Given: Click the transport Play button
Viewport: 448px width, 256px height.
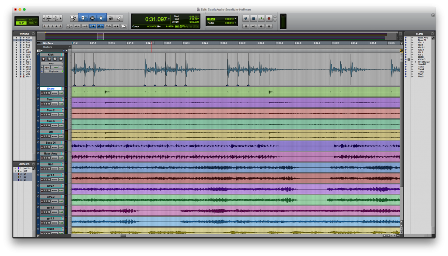Looking at the screenshot, I should [261, 18].
